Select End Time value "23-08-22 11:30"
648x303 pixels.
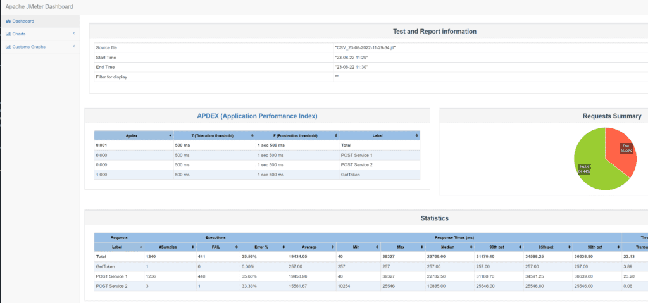click(351, 67)
